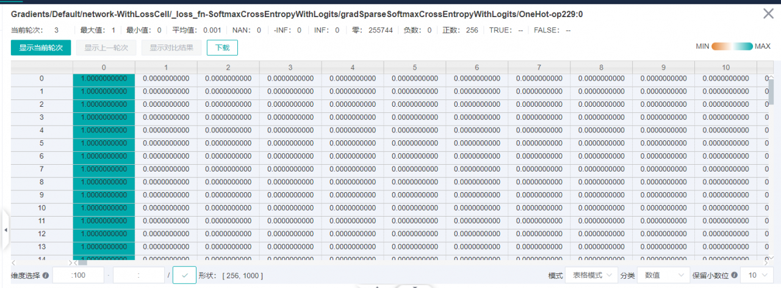Click the left panel collapse arrow handle
Viewport: 781px width, 288px height.
[5, 230]
